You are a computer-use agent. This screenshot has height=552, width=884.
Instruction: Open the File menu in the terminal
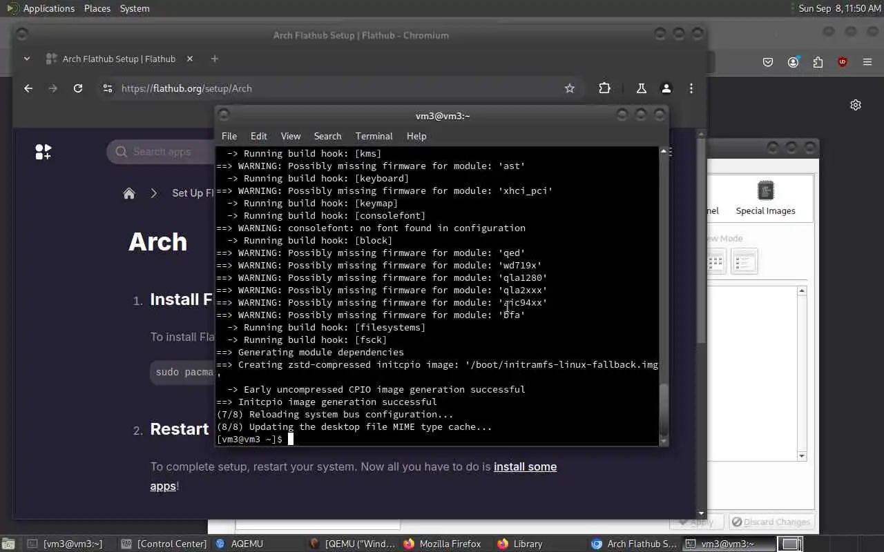pyautogui.click(x=229, y=136)
